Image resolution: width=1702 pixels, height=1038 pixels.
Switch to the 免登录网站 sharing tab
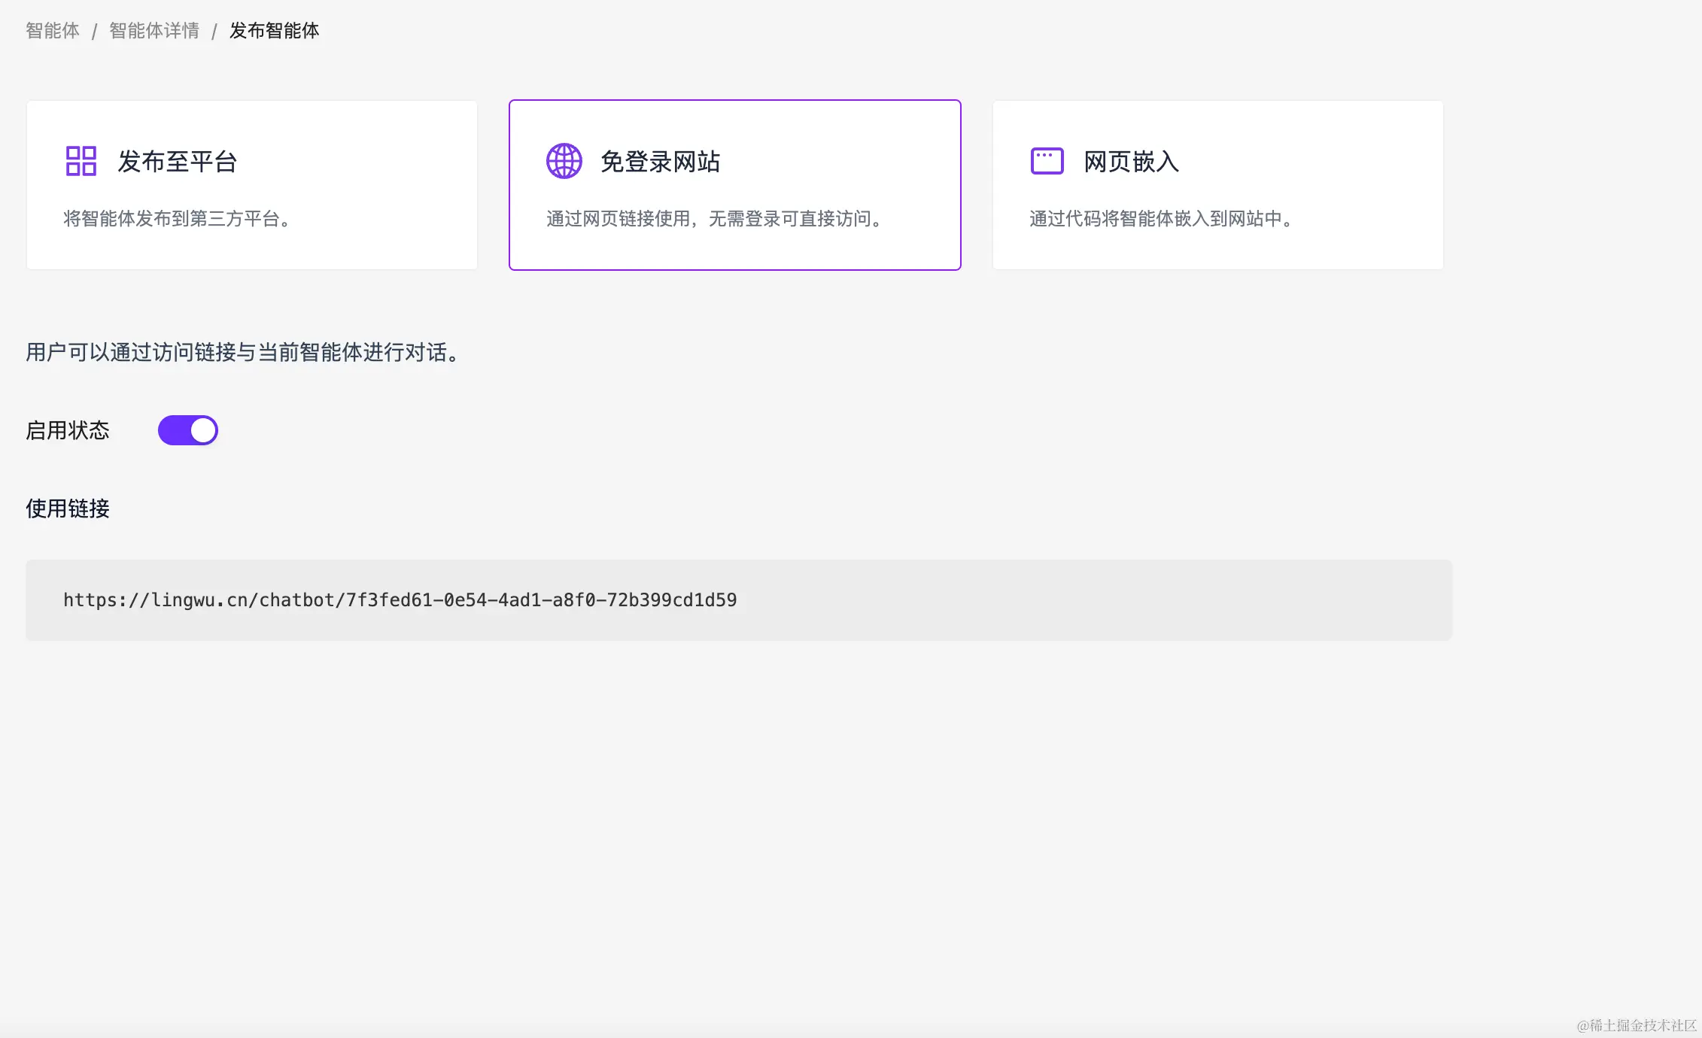(x=734, y=185)
